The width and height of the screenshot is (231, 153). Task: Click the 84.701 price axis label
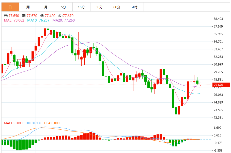(218, 42)
